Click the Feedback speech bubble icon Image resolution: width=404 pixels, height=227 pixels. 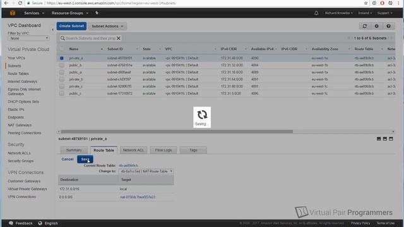click(x=11, y=223)
